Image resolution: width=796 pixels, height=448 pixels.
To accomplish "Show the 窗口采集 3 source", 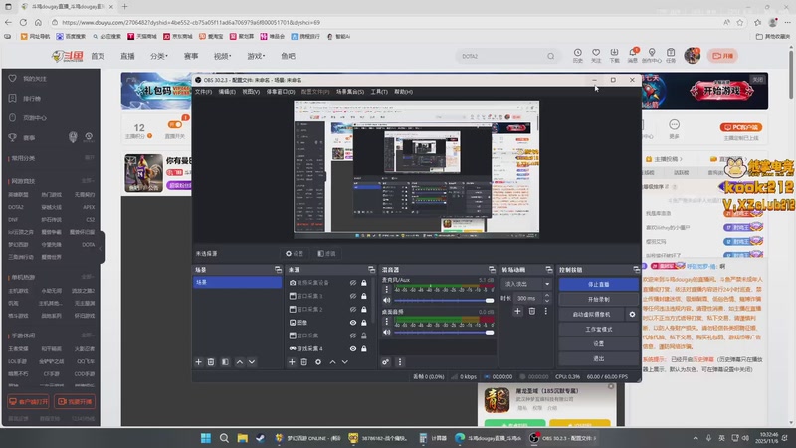I will [x=353, y=296].
